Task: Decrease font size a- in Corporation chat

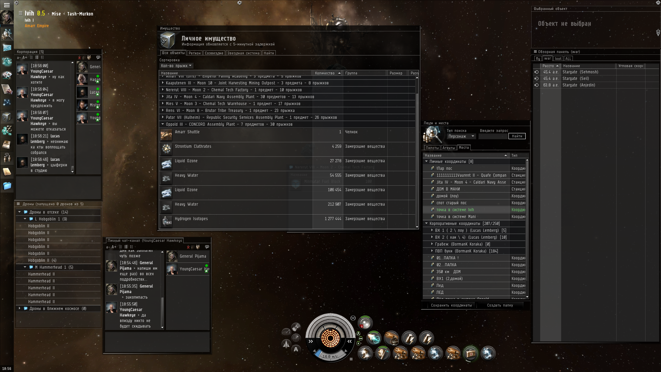Action: [x=19, y=58]
